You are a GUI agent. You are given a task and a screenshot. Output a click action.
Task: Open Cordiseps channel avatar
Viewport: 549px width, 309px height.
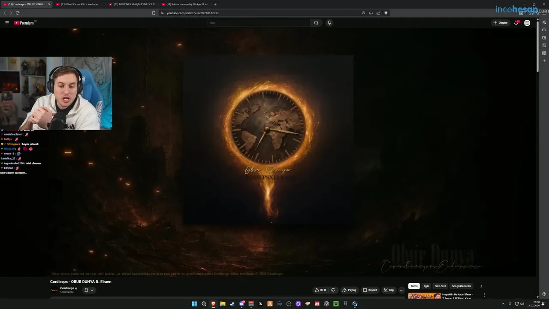54,290
